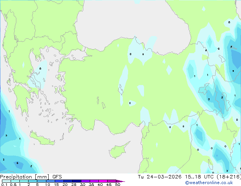
Task: Click the 25–30 mm dark navy swatch
Action: (76, 181)
